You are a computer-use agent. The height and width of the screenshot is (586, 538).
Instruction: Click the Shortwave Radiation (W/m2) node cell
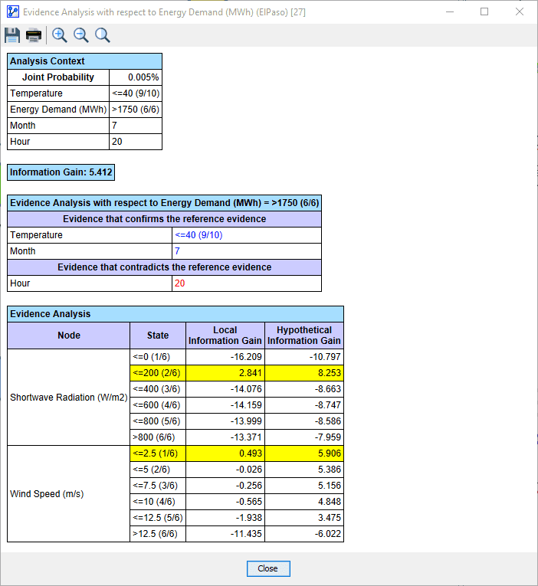[x=69, y=398]
